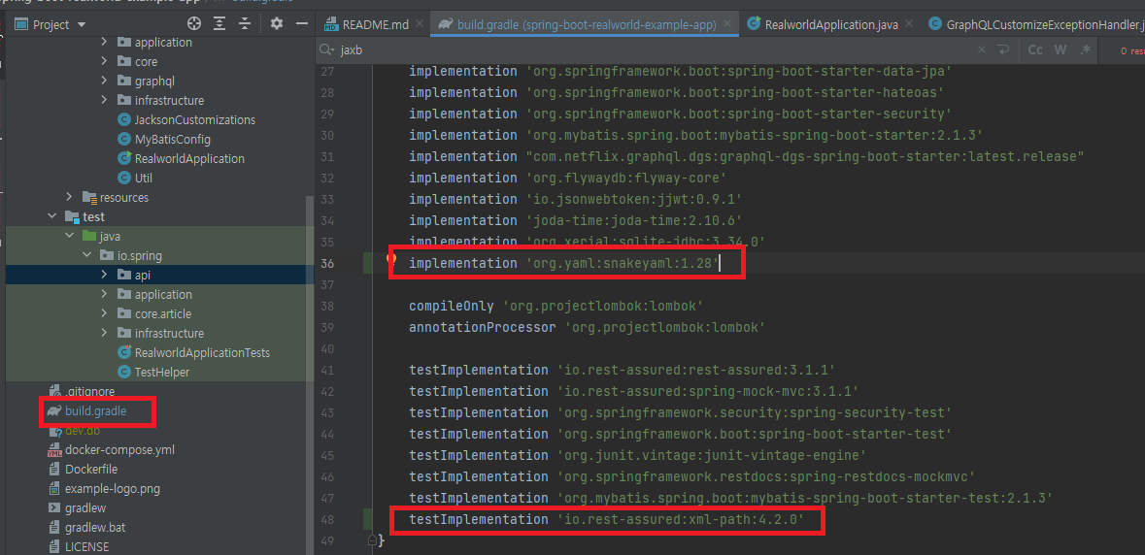Click compileOnly lombok line
The image size is (1145, 555).
coord(556,306)
